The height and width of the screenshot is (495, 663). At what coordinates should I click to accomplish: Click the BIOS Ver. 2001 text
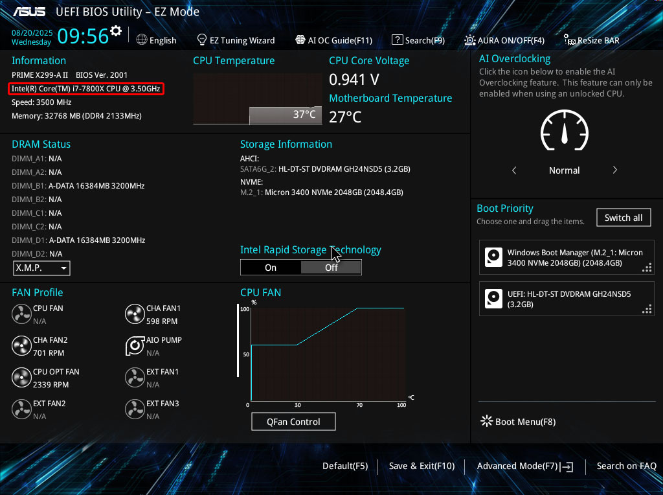click(x=102, y=75)
